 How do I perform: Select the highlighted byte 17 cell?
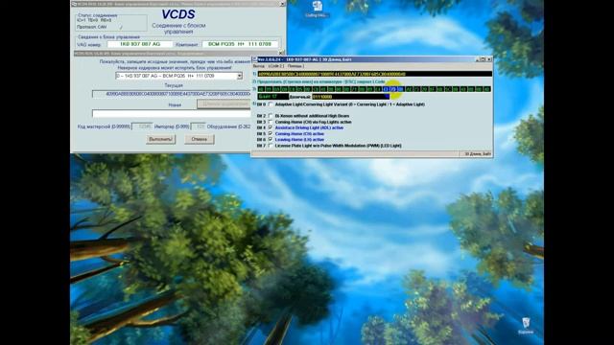392,89
